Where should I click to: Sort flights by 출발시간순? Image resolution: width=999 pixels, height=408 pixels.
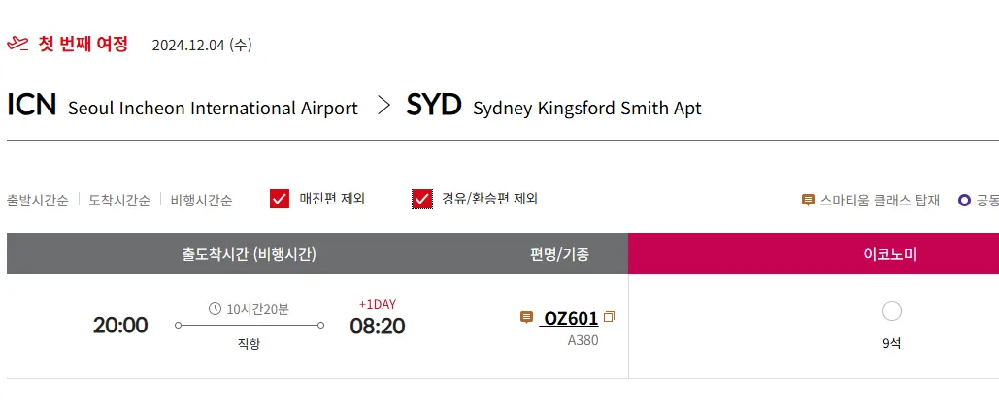[x=37, y=200]
